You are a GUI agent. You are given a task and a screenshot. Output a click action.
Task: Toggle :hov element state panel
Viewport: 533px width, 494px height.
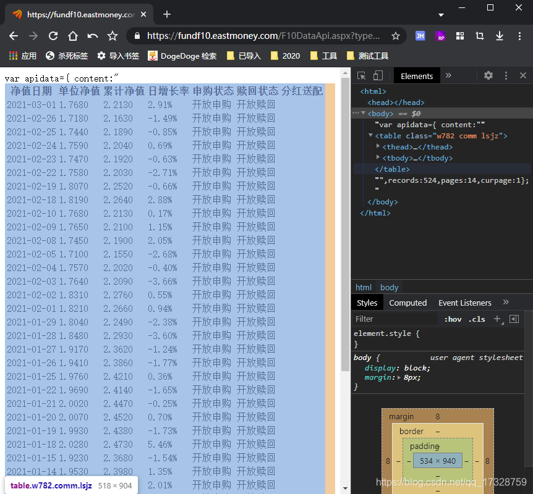click(453, 319)
